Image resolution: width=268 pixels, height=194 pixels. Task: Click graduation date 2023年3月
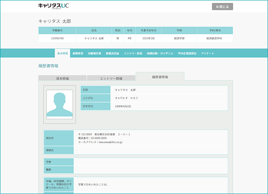coord(148,38)
